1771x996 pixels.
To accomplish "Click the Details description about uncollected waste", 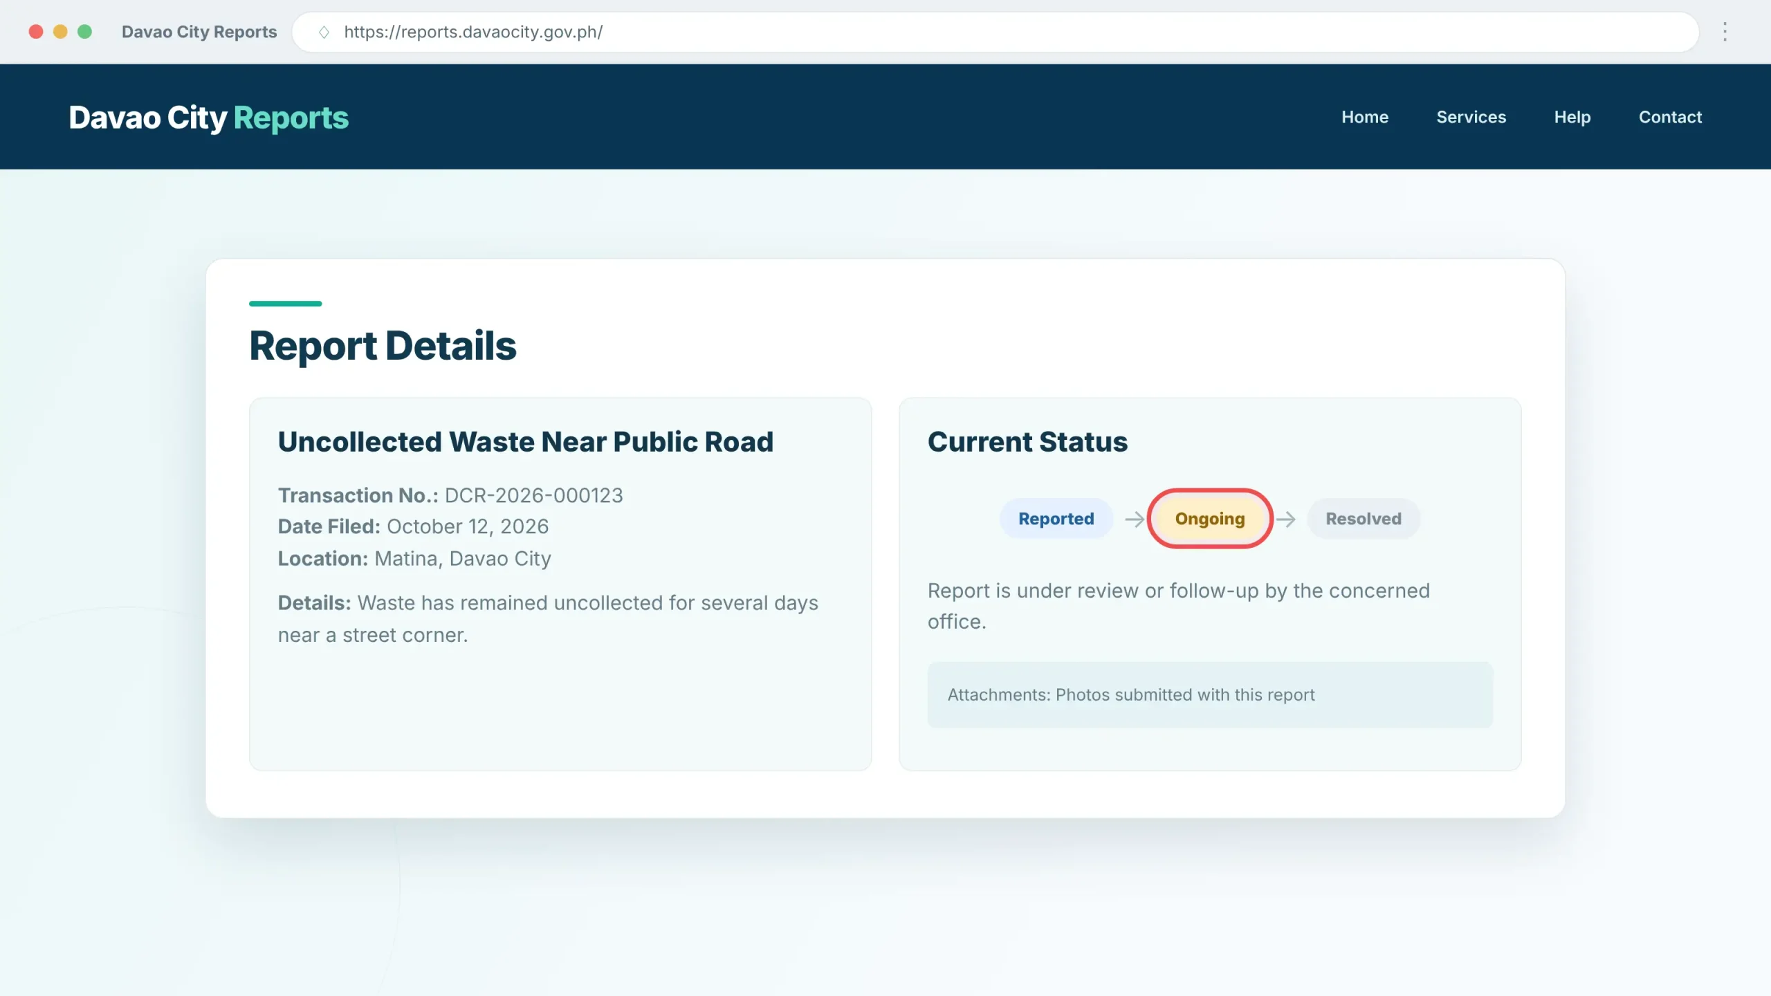I will [548, 619].
